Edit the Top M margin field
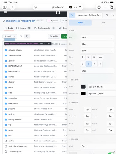 [x=87, y=109]
